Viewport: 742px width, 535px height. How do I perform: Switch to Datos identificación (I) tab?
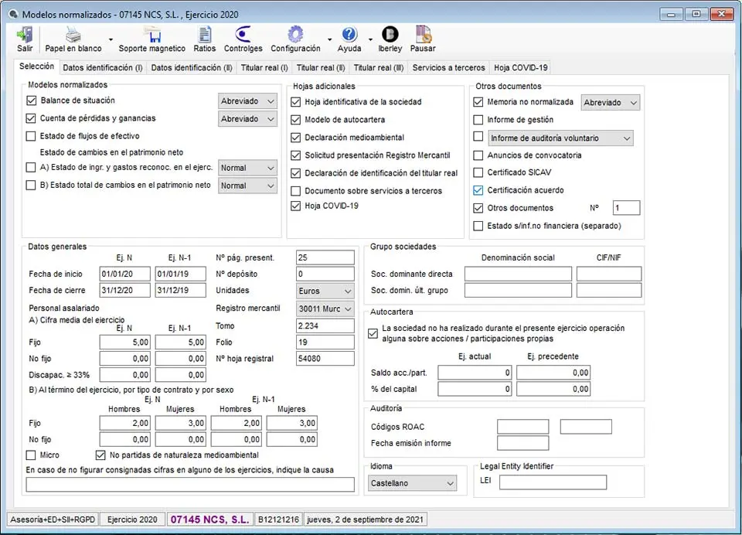(102, 68)
